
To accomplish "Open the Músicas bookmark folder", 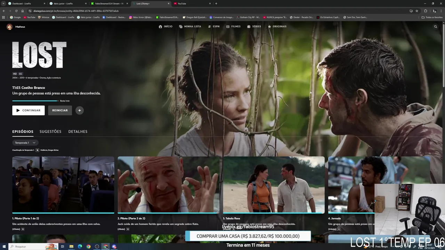I will point(43,17).
